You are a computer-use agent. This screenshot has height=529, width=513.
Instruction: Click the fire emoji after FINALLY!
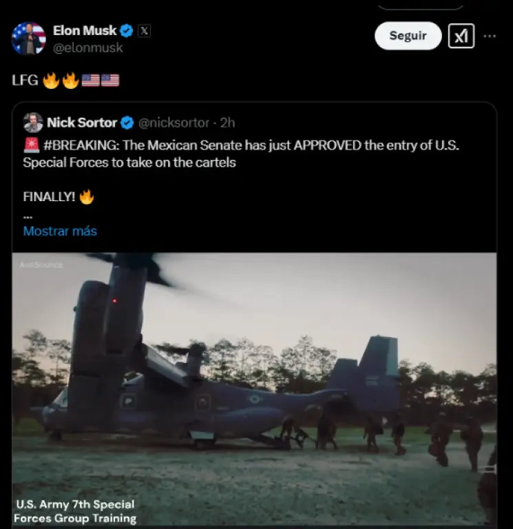(87, 197)
